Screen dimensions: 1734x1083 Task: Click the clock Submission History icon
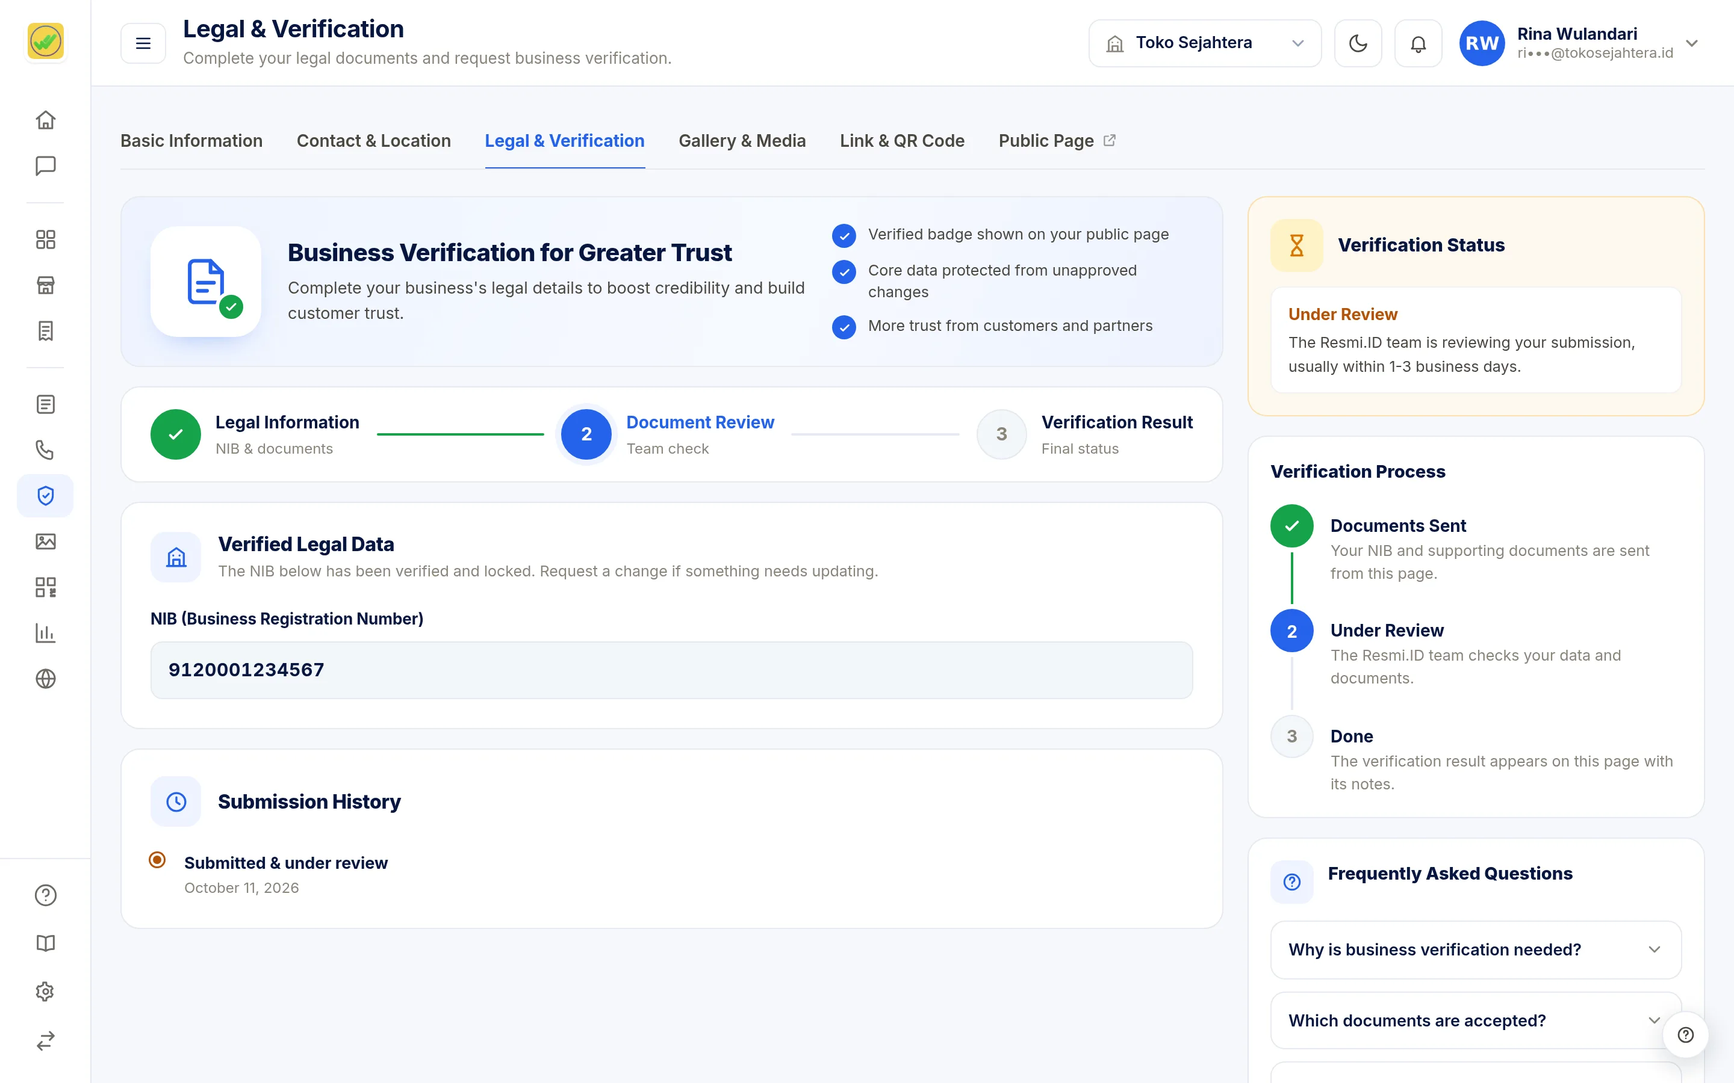click(176, 801)
